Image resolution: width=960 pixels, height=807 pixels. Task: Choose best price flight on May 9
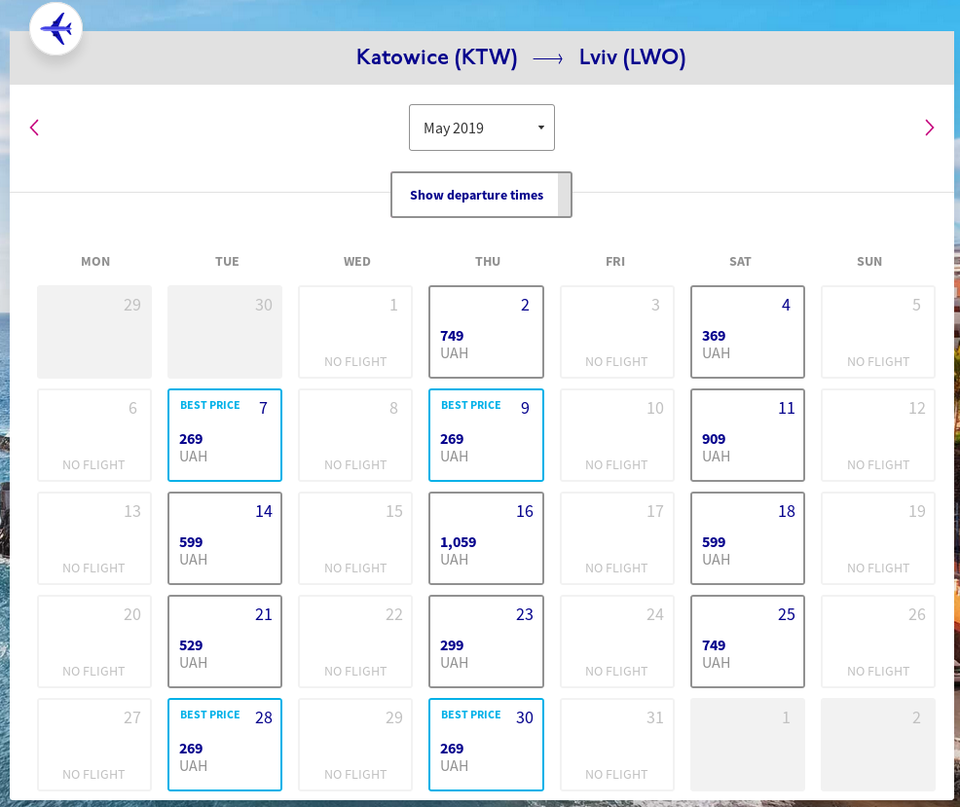click(x=486, y=435)
